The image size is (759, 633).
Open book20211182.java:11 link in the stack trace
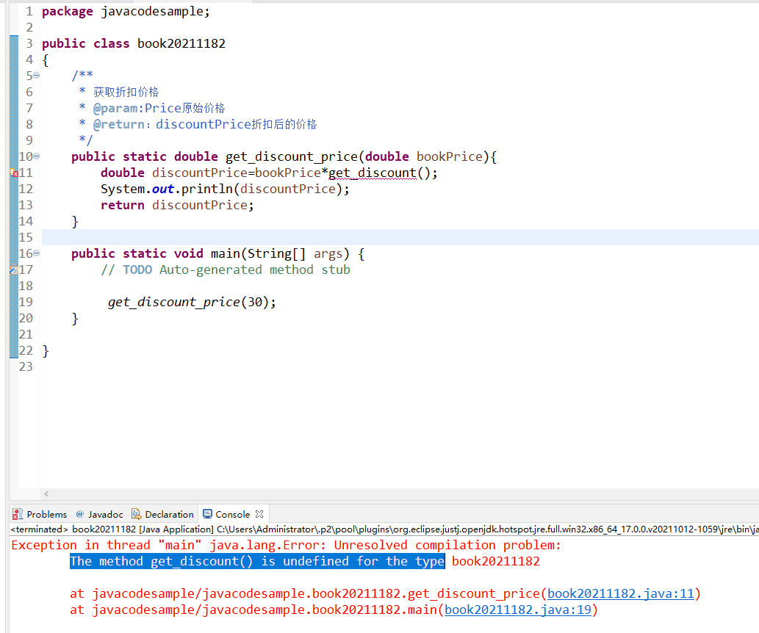click(633, 593)
